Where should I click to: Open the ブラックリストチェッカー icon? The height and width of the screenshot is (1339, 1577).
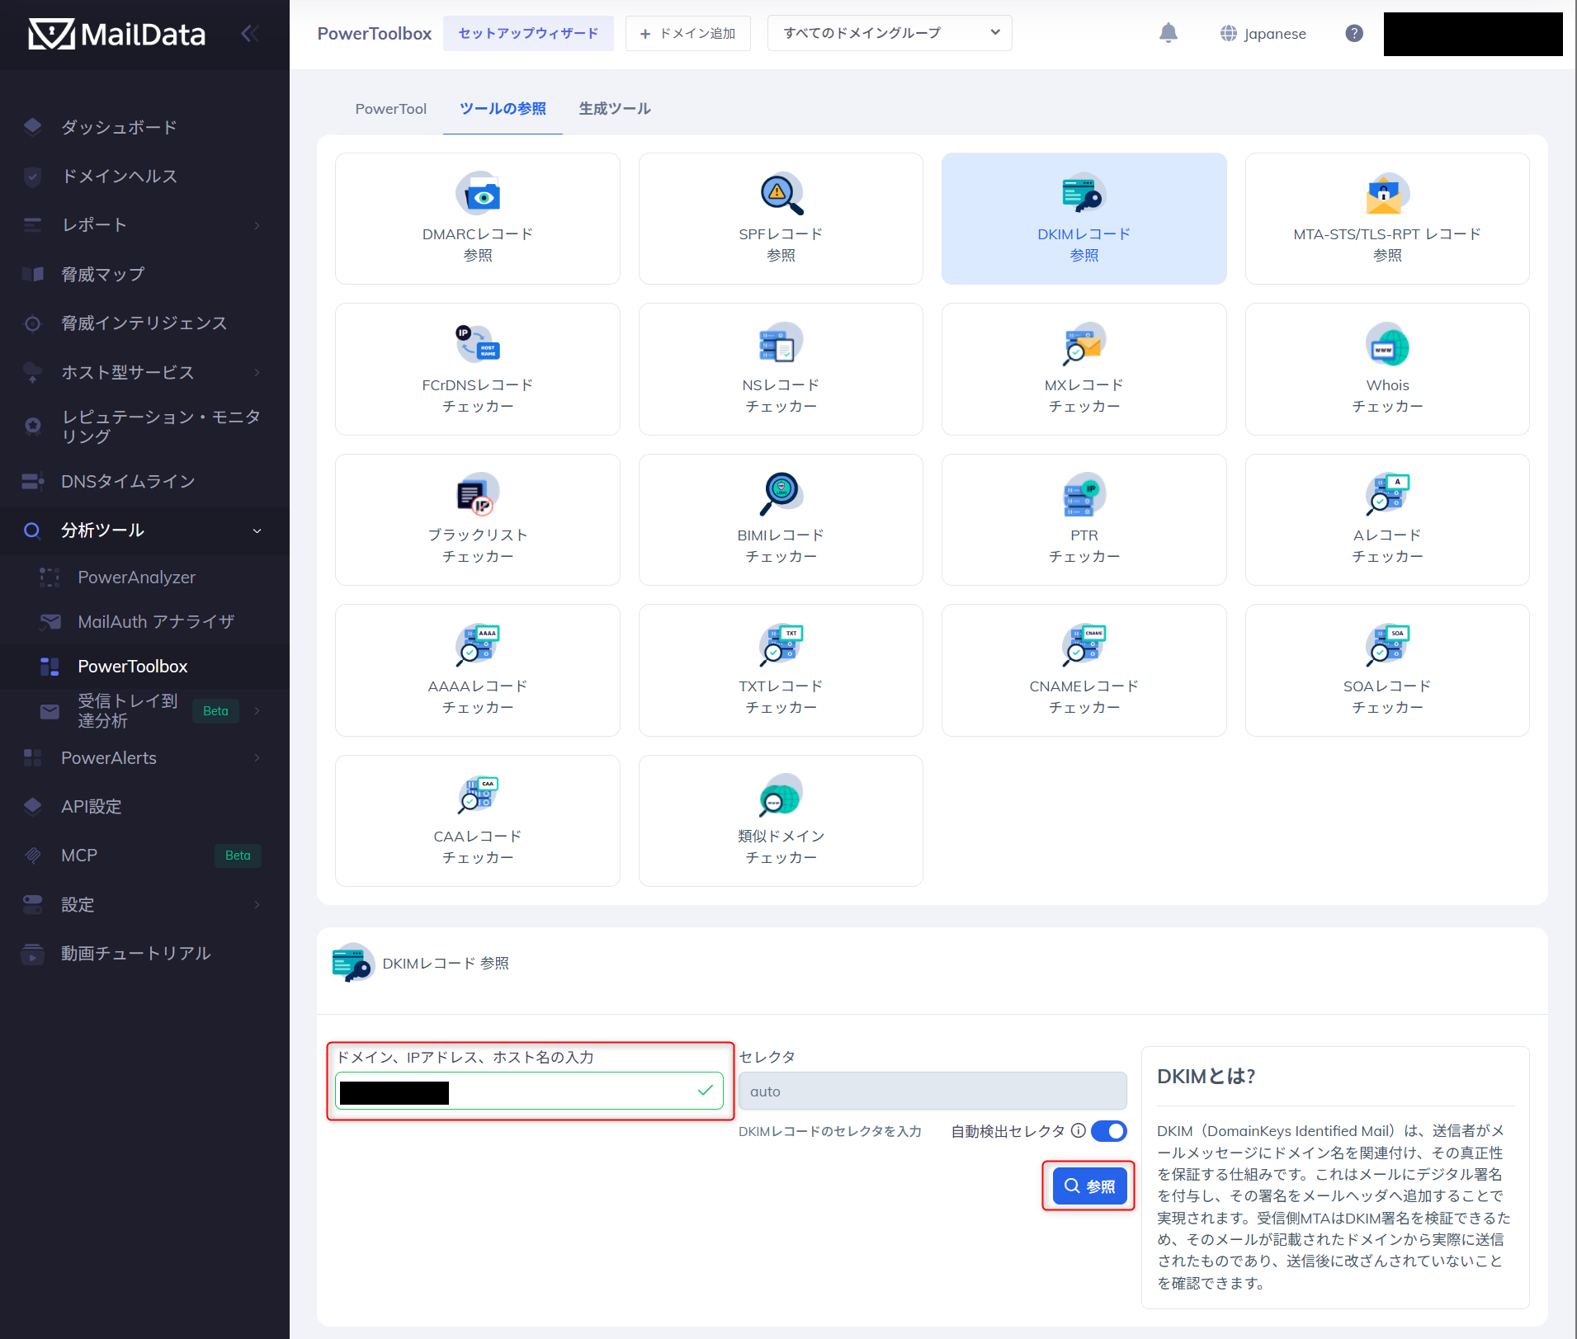pos(478,494)
